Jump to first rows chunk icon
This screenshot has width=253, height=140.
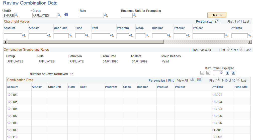click(202, 73)
